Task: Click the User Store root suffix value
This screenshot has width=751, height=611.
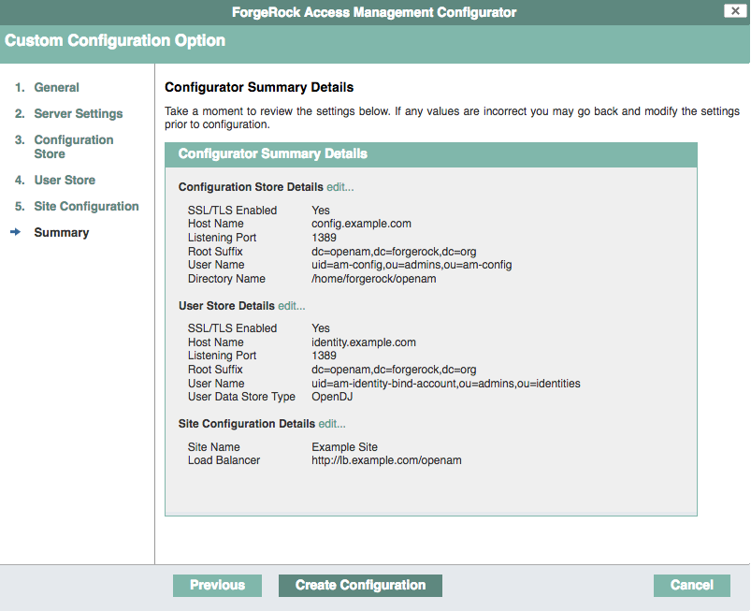Action: coord(394,370)
